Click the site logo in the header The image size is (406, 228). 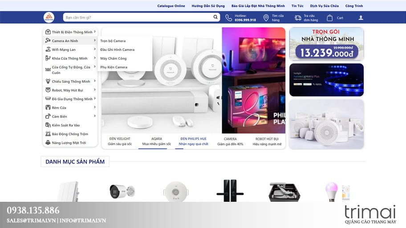click(49, 17)
